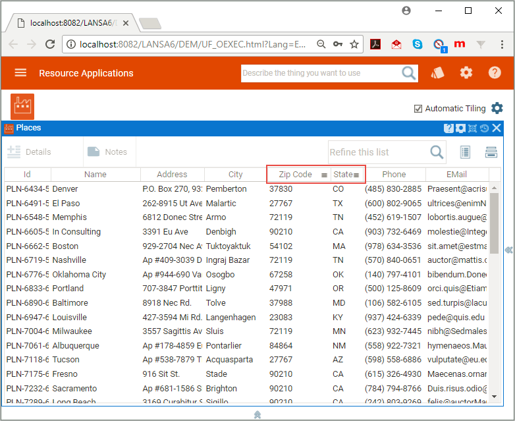Select the Albuquerque row
This screenshot has height=421, width=515.
(x=246, y=346)
